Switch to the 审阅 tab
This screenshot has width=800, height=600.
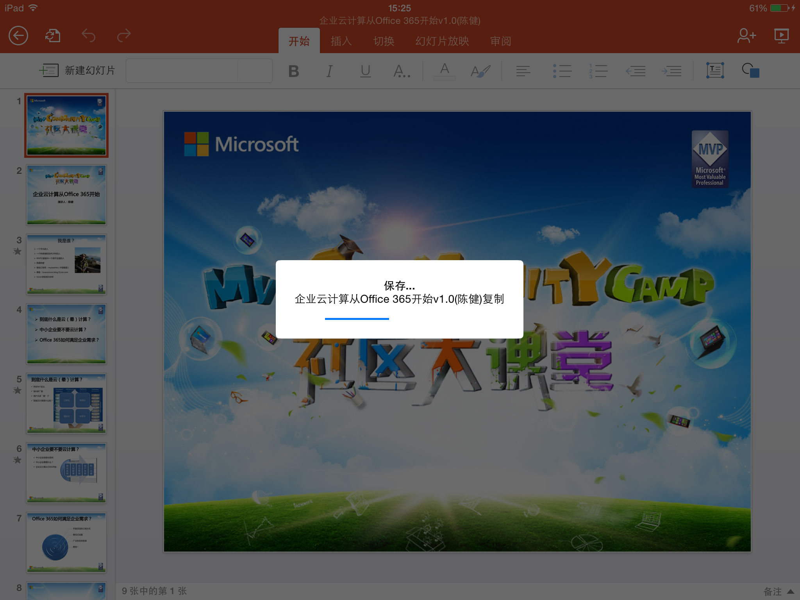(x=500, y=41)
